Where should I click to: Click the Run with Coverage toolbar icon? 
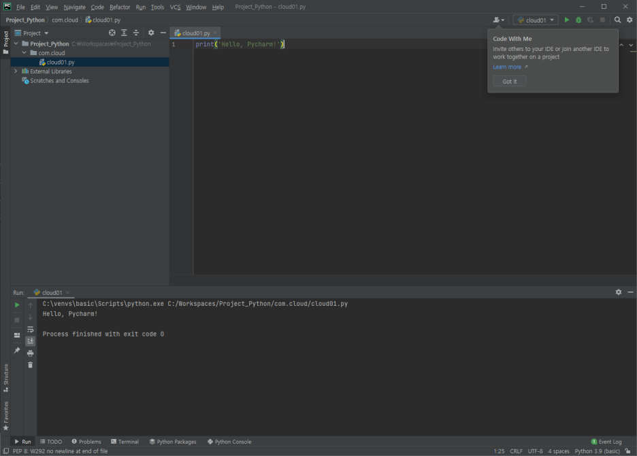[x=590, y=20]
